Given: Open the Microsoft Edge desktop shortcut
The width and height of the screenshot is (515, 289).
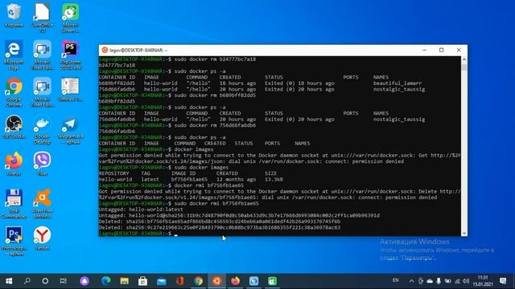Looking at the screenshot, I should 14,55.
